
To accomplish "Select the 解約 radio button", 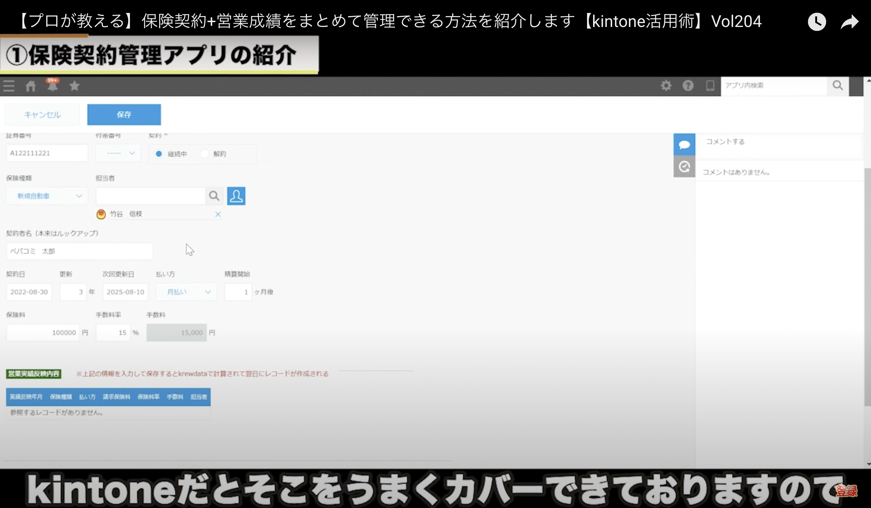I will coord(205,154).
